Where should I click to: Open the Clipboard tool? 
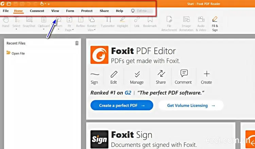coord(44,22)
